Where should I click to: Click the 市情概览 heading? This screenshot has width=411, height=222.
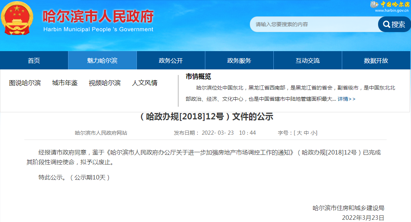pos(199,76)
